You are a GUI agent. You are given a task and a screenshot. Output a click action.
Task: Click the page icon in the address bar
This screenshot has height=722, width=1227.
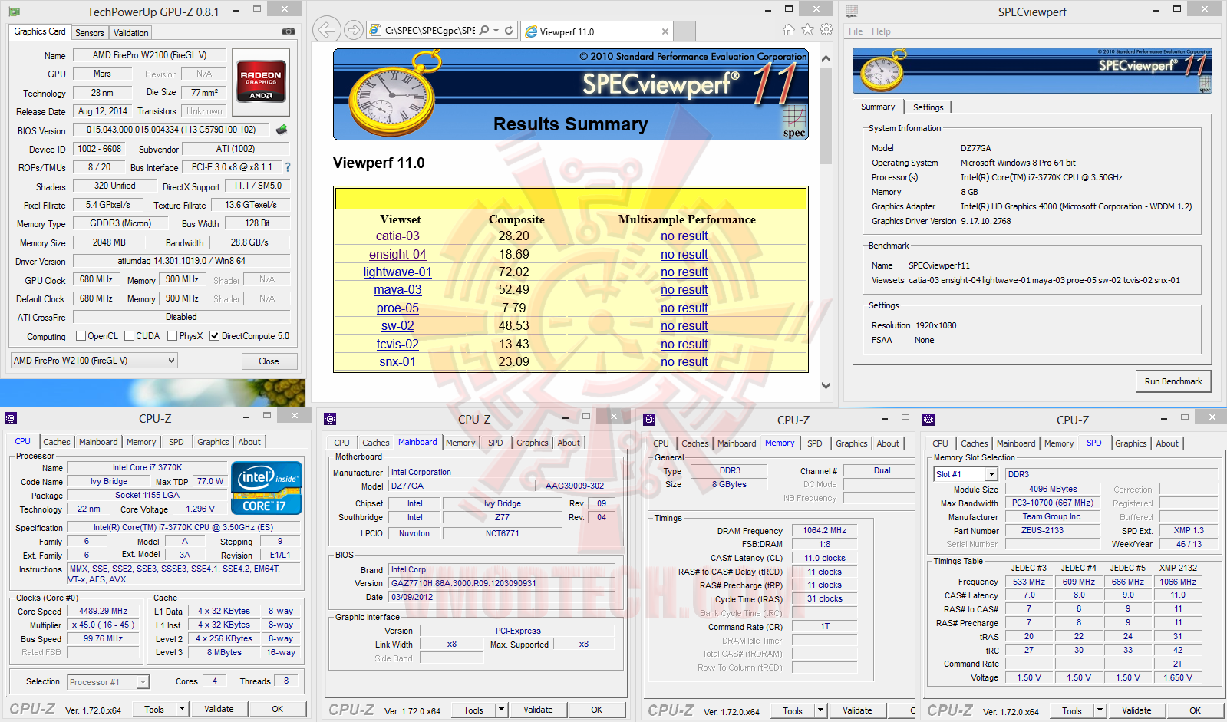[375, 31]
